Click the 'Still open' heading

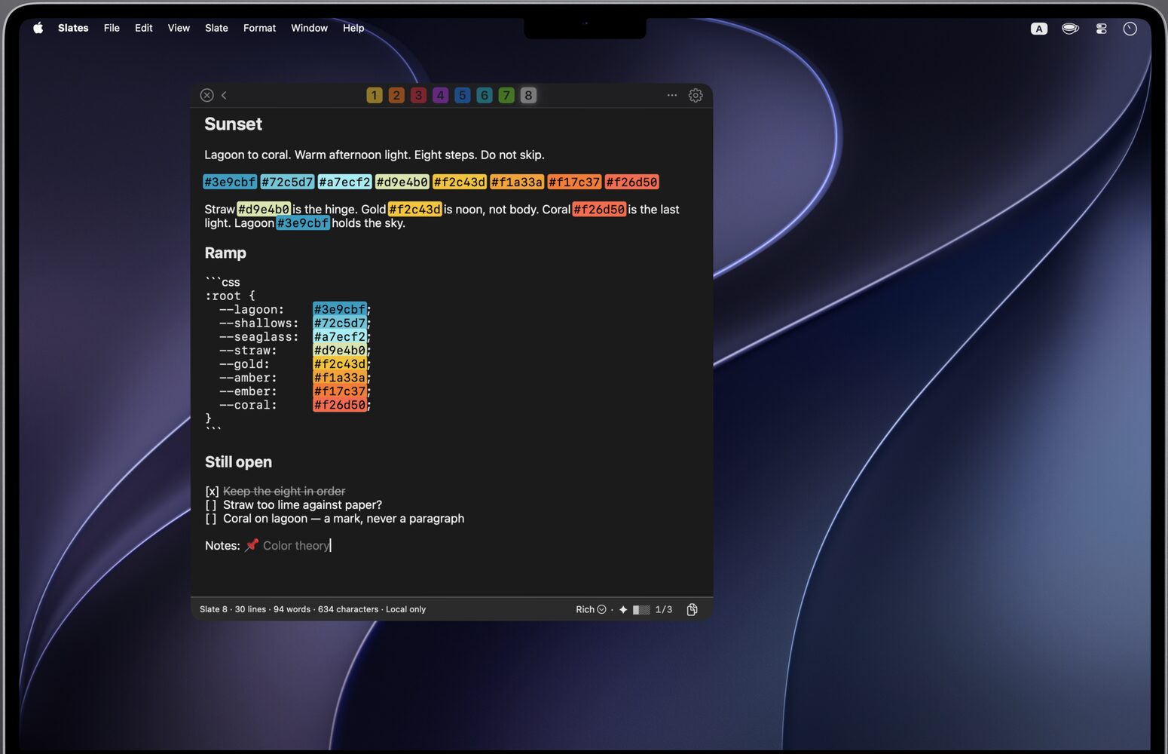[x=238, y=462]
